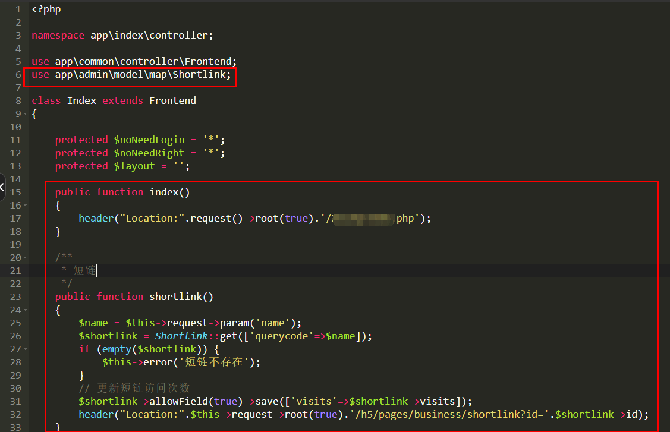Click the app\index\controller namespace path
Viewport: 670px width, 432px height.
(149, 36)
